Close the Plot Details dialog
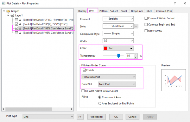 [x=185, y=3]
